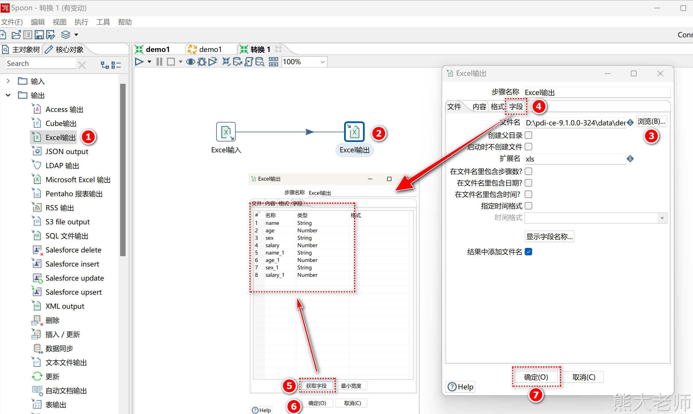Click the explore database icon
Screen dimensions: 693x414
coord(260,62)
